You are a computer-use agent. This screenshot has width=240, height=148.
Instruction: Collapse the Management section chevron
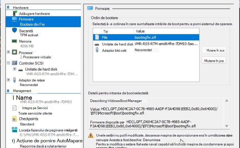pos(8,91)
